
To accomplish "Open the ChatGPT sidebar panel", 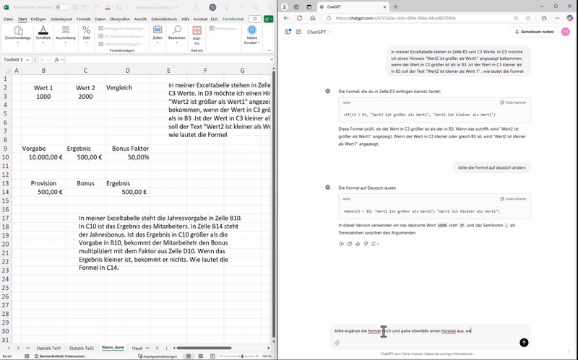I will click(x=288, y=32).
